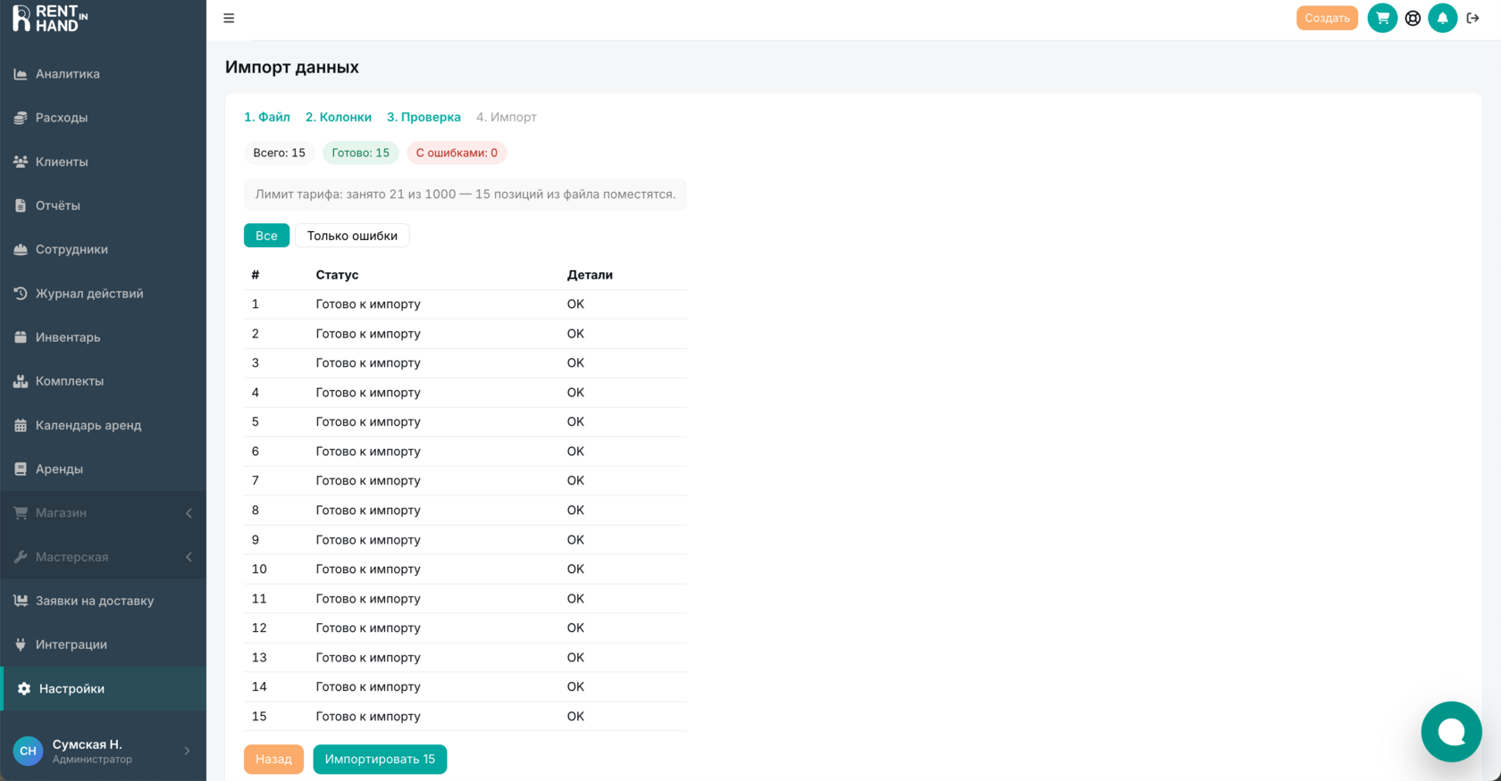Select row number 8 in table
Screen dimensions: 1501x781
point(465,511)
